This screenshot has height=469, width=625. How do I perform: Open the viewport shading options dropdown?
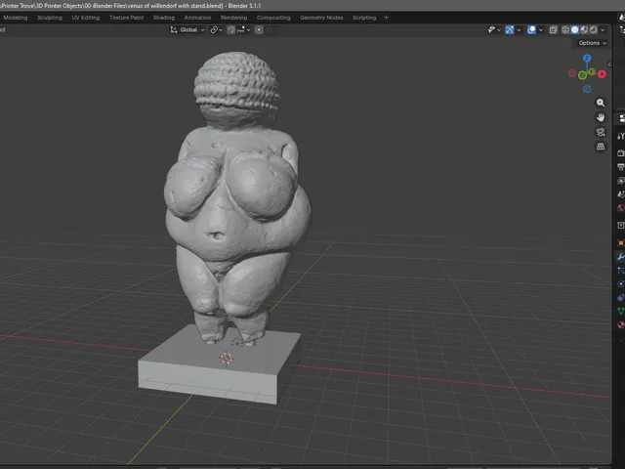[603, 30]
